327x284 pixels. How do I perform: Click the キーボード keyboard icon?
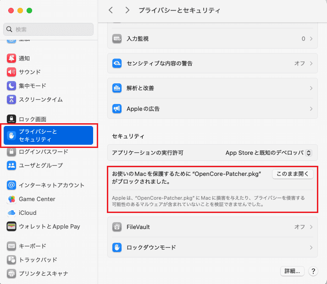click(x=11, y=246)
